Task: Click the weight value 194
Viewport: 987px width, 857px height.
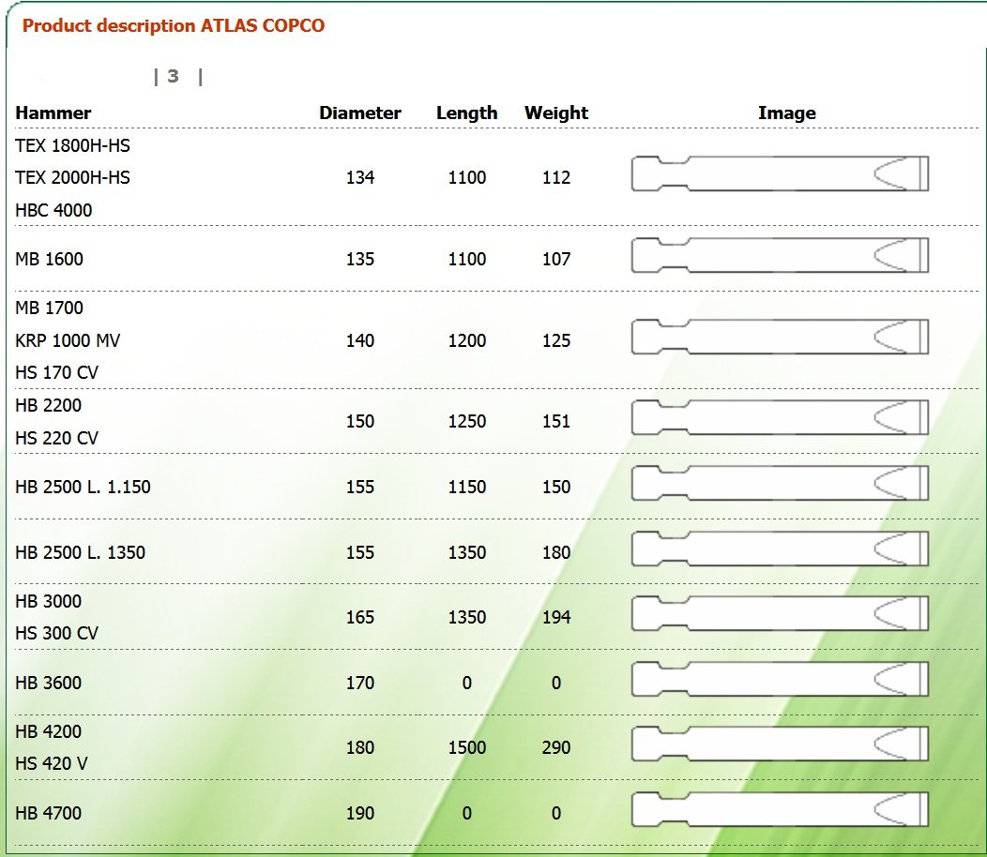Action: click(x=556, y=617)
